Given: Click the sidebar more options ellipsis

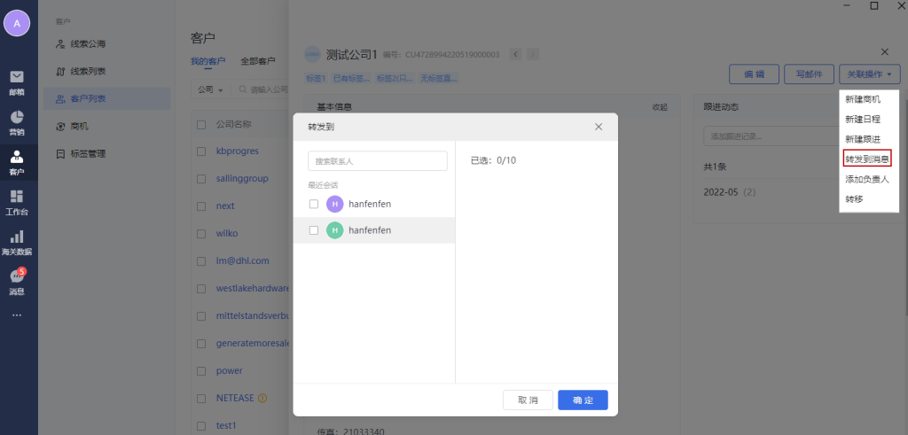Looking at the screenshot, I should (17, 315).
